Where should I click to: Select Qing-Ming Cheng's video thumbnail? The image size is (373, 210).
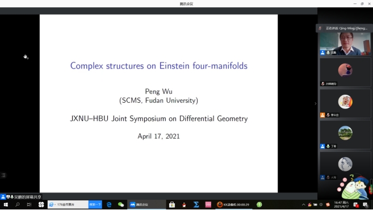(345, 44)
